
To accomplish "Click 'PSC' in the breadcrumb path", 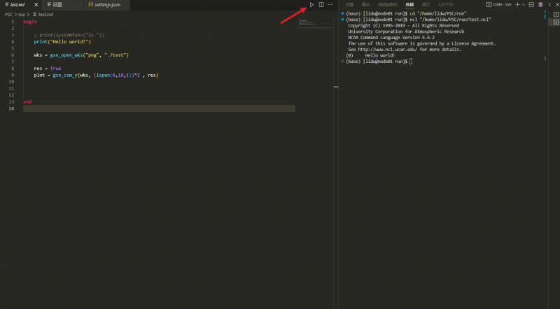I will coord(8,14).
